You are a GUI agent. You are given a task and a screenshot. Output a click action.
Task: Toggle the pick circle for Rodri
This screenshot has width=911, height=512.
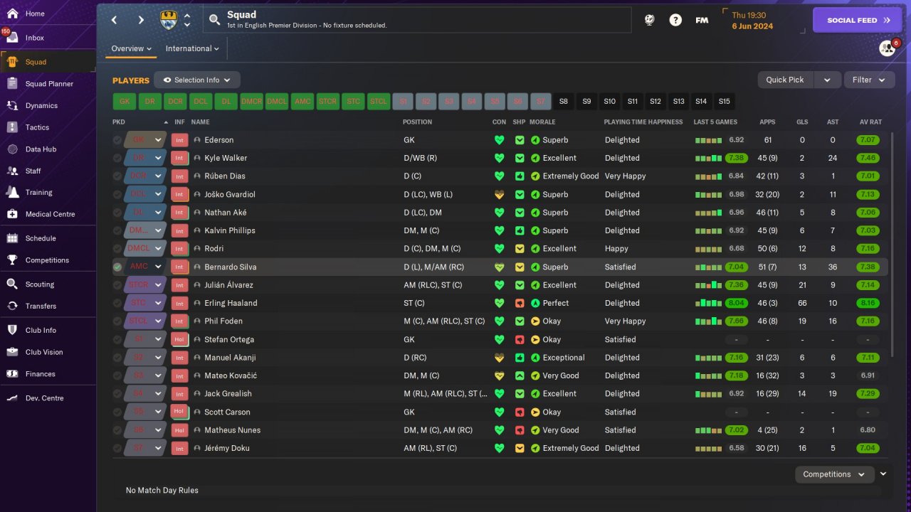coord(117,249)
